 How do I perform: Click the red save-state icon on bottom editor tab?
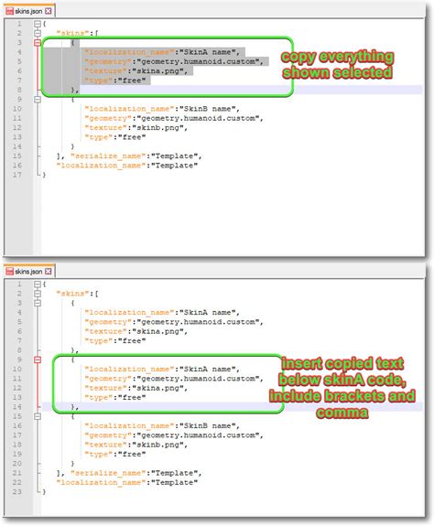tap(9, 272)
